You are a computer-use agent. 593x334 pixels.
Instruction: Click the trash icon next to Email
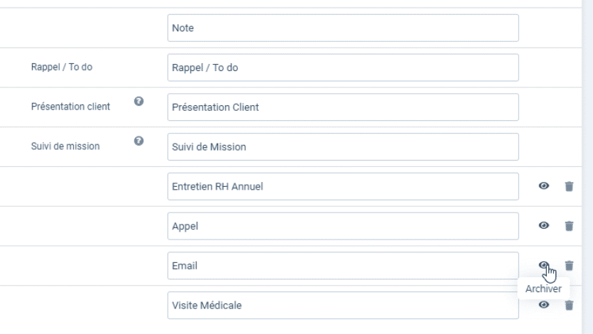(569, 266)
